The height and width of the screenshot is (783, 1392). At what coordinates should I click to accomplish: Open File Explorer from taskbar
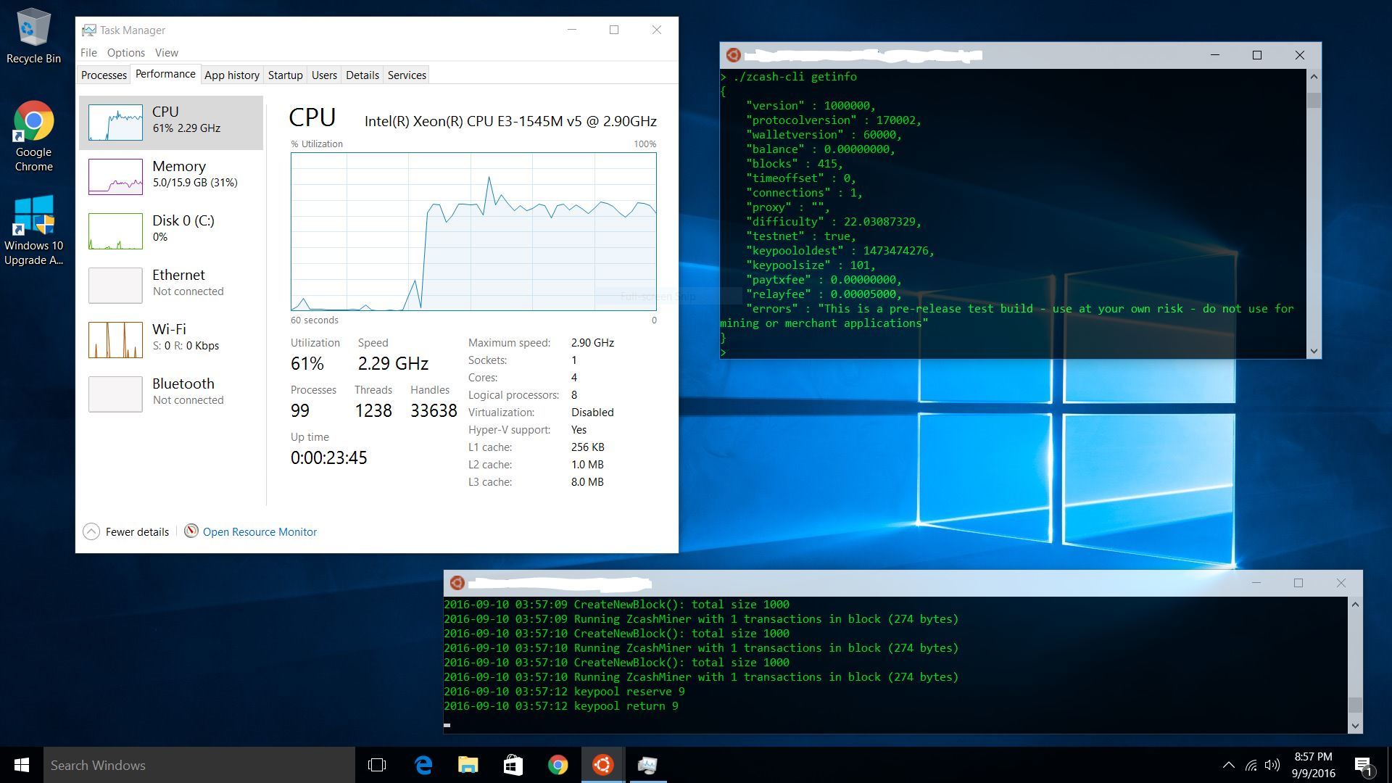pyautogui.click(x=468, y=765)
